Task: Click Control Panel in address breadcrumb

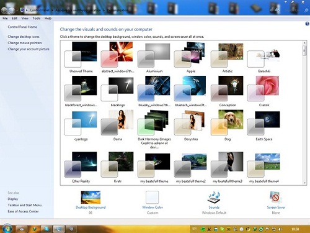Action: (40, 10)
